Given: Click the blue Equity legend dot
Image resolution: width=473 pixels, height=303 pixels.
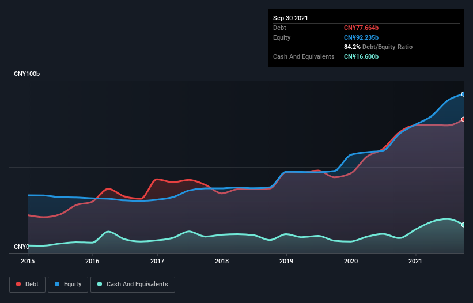Looking at the screenshot, I should [x=57, y=284].
